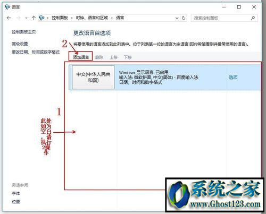Screen dimensions: 266x214
Task: Open 更改日期、时间或数字格式 link
Action: coord(36,52)
